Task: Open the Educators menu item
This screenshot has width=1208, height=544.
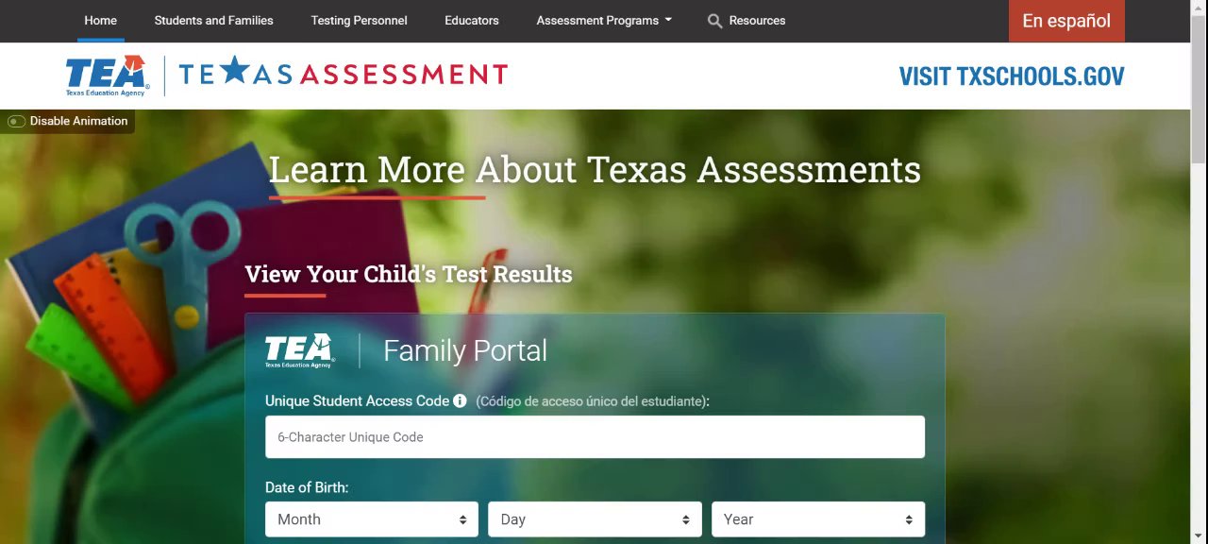Action: click(x=472, y=21)
